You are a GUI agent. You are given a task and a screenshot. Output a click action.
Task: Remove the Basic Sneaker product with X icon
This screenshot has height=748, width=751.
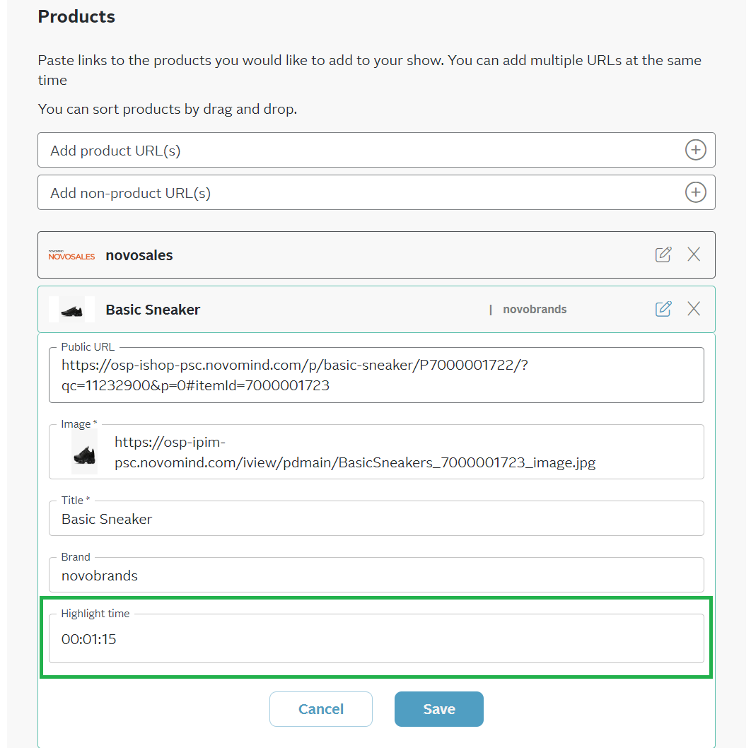[x=694, y=309]
